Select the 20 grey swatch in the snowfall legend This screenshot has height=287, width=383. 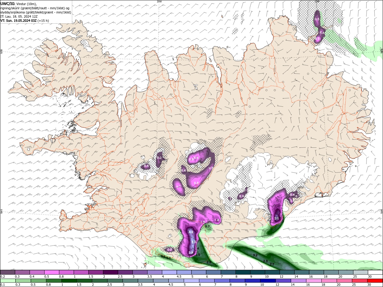[x=346, y=272]
